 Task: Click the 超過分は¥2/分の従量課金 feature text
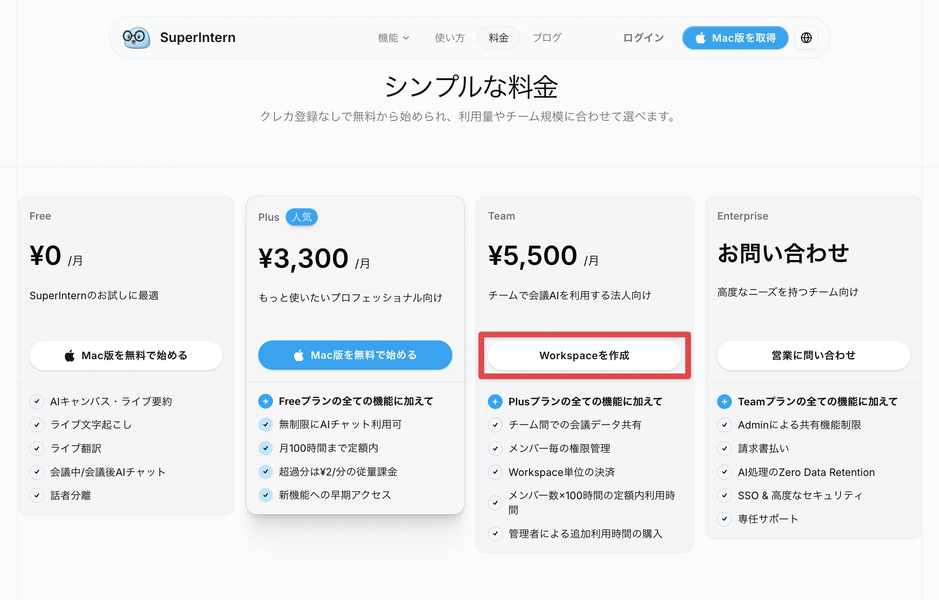tap(338, 472)
